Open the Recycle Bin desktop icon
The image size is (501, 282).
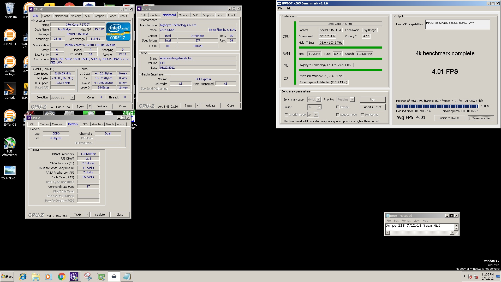point(10,10)
